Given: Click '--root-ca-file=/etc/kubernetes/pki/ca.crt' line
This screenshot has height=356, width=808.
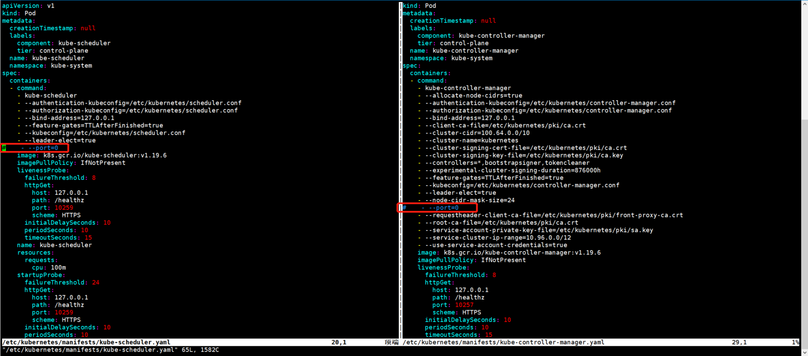Looking at the screenshot, I should 502,223.
